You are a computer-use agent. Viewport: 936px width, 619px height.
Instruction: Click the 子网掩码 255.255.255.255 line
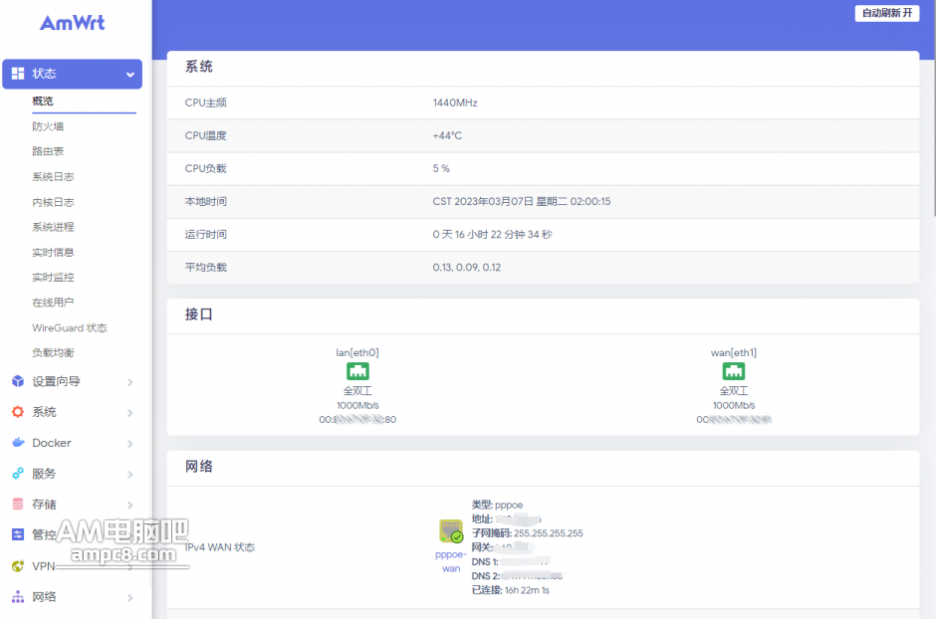pos(527,533)
